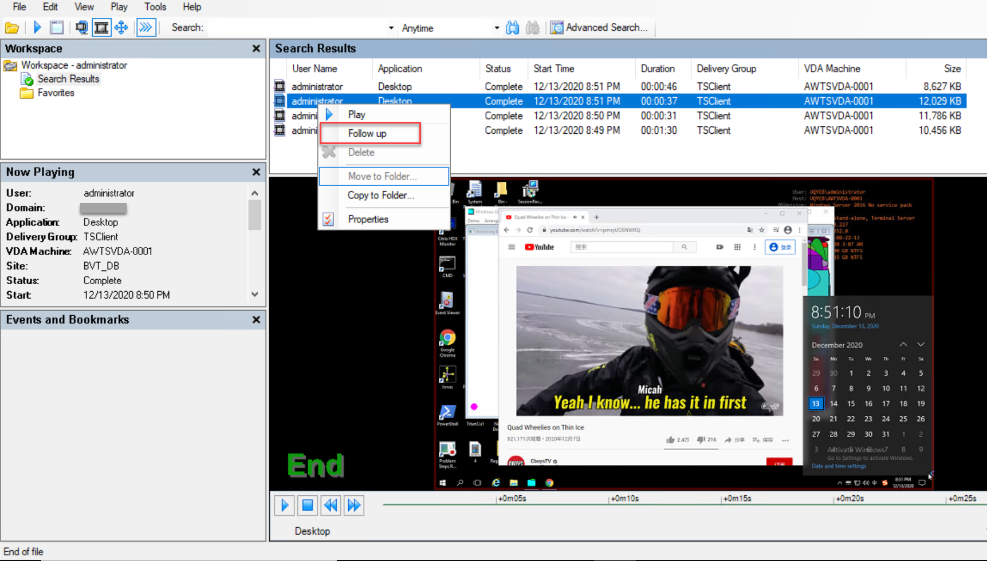This screenshot has width=987, height=561.
Task: Click the blue play toolbar icon
Action: 37,27
